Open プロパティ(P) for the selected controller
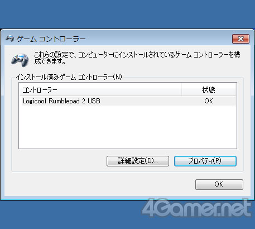255x229 pixels. coord(205,161)
